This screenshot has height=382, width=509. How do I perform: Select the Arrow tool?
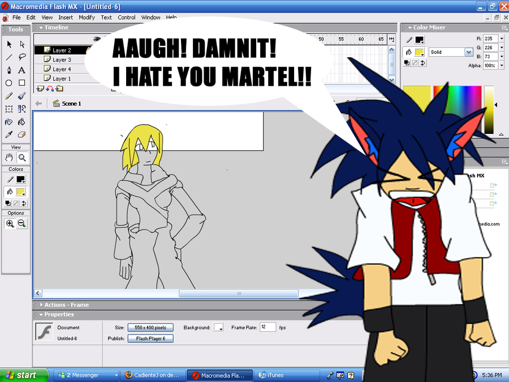coord(9,44)
